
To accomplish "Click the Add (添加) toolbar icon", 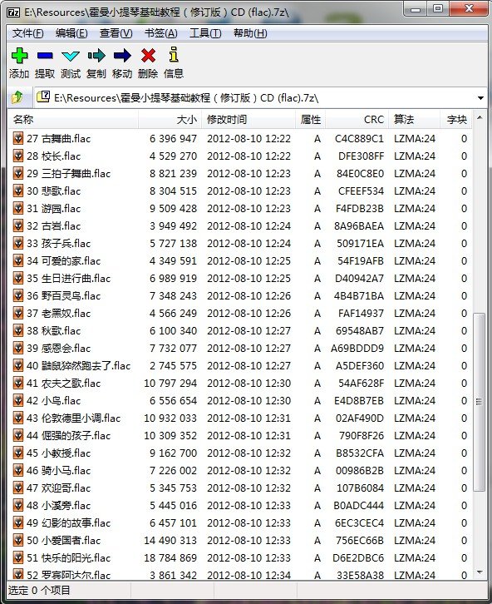I will pos(19,56).
